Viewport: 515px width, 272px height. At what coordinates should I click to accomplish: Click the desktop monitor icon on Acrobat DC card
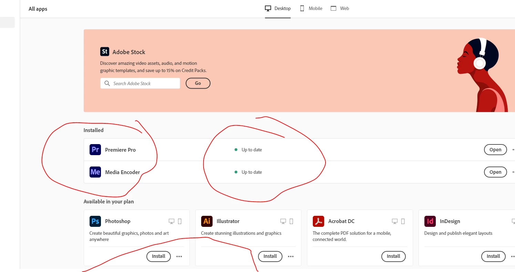(394, 221)
